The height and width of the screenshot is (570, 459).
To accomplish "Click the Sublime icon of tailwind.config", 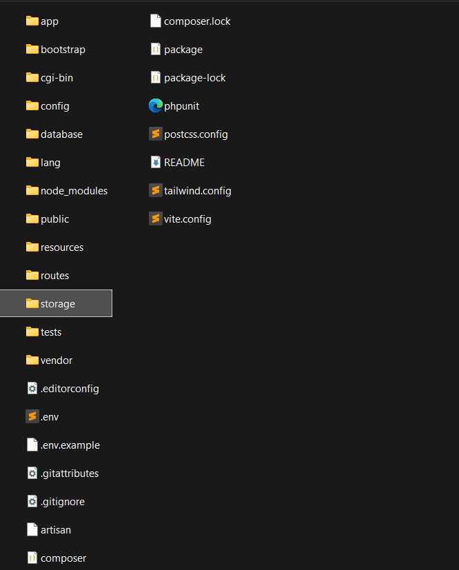I will [x=156, y=190].
